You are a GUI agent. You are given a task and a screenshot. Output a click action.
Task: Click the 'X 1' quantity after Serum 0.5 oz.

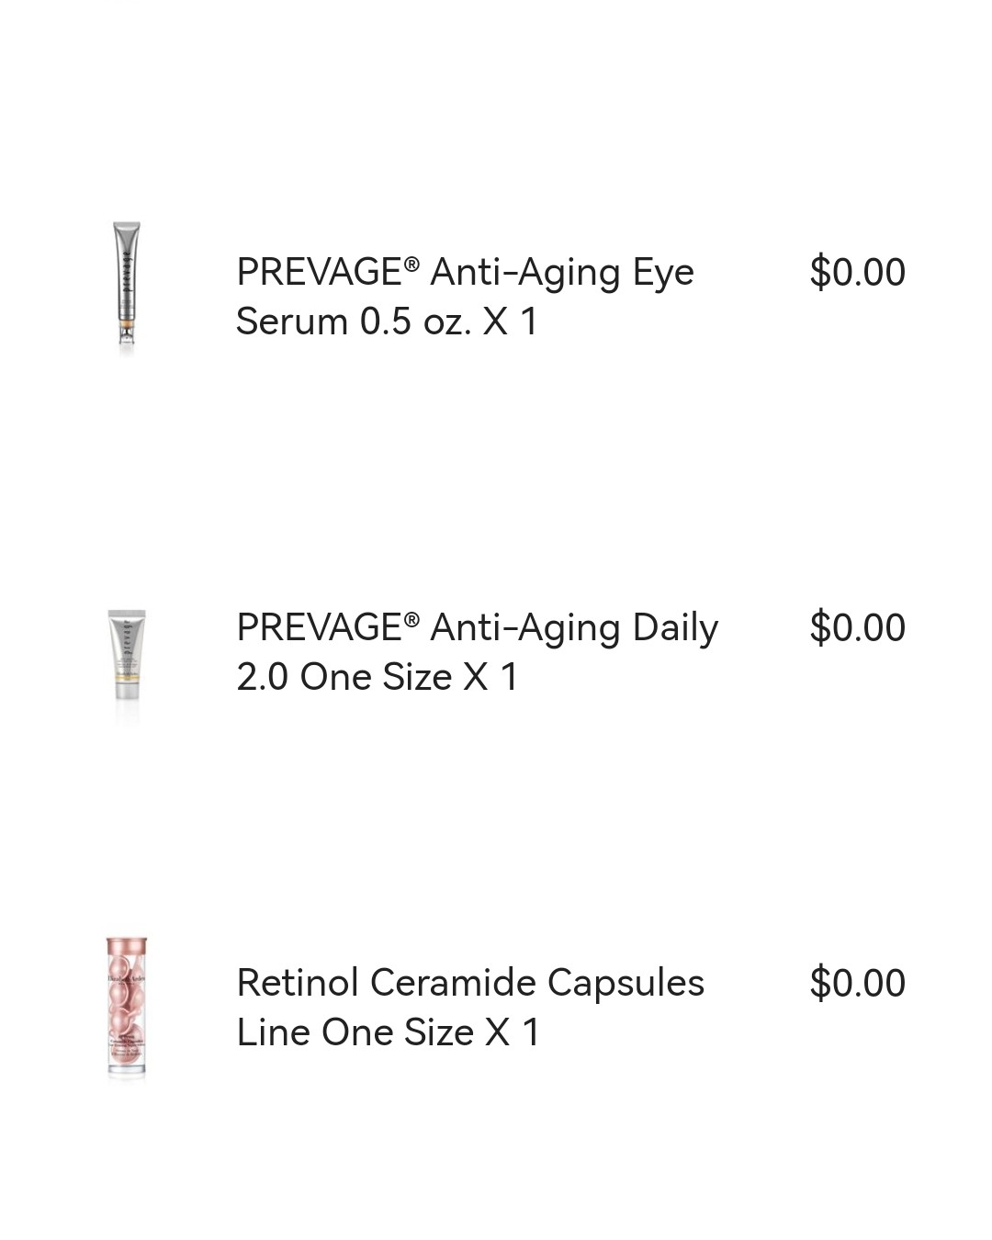(x=511, y=322)
